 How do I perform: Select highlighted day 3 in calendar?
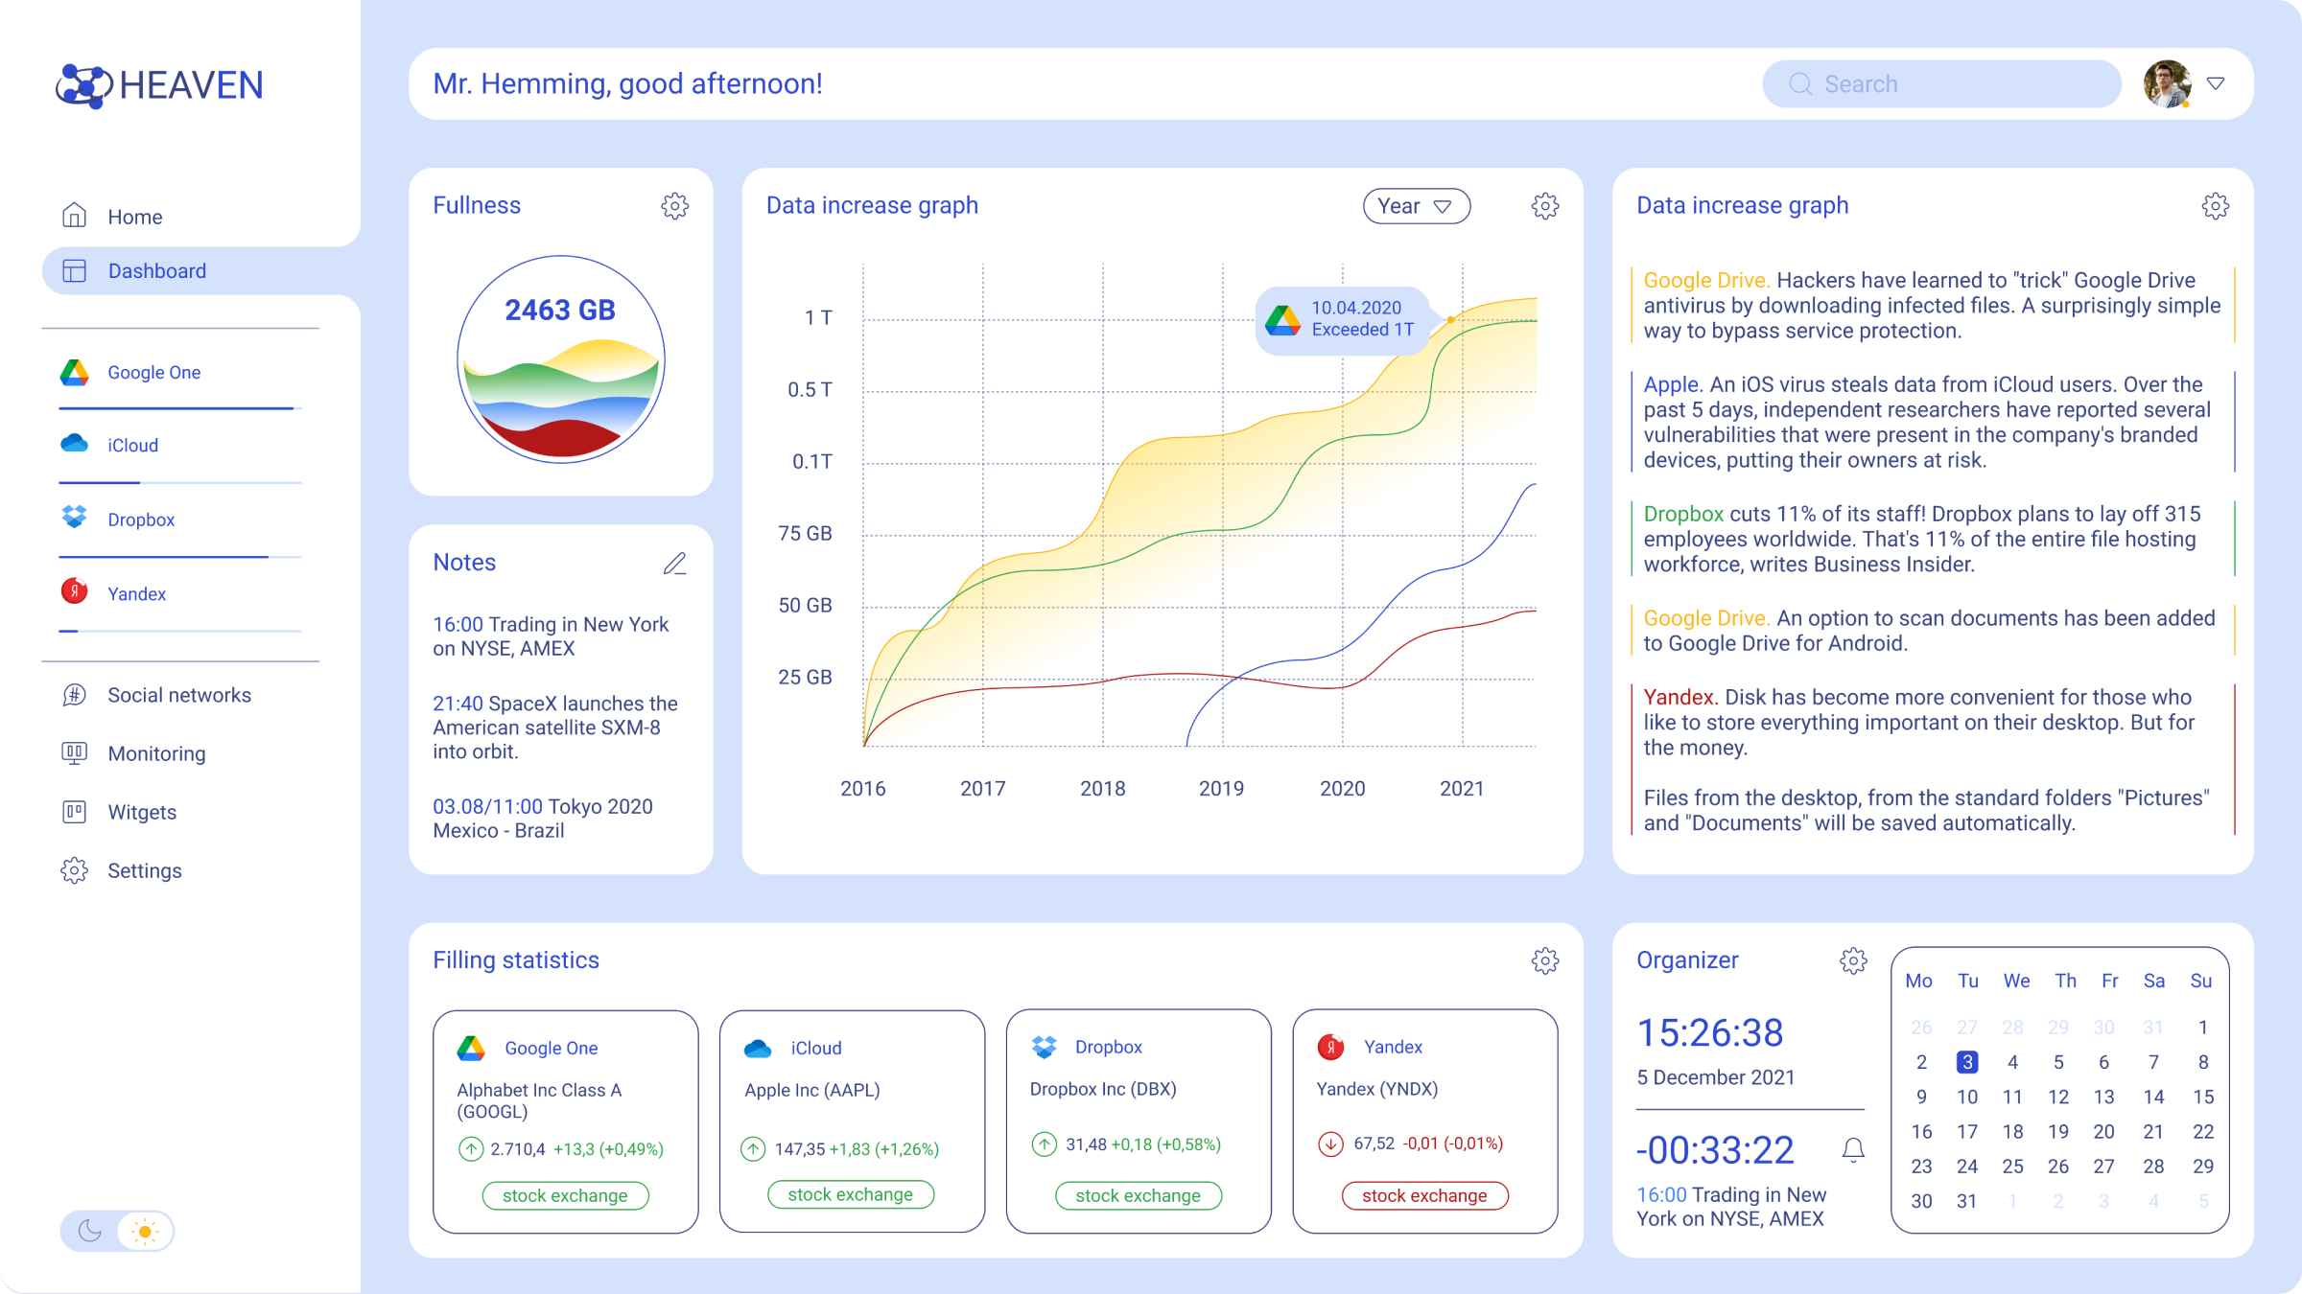click(1966, 1062)
